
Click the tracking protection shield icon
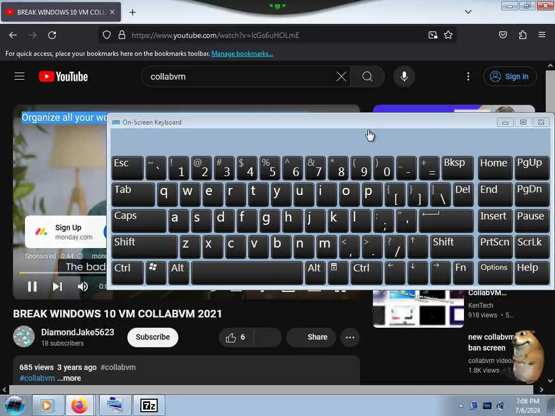click(107, 35)
